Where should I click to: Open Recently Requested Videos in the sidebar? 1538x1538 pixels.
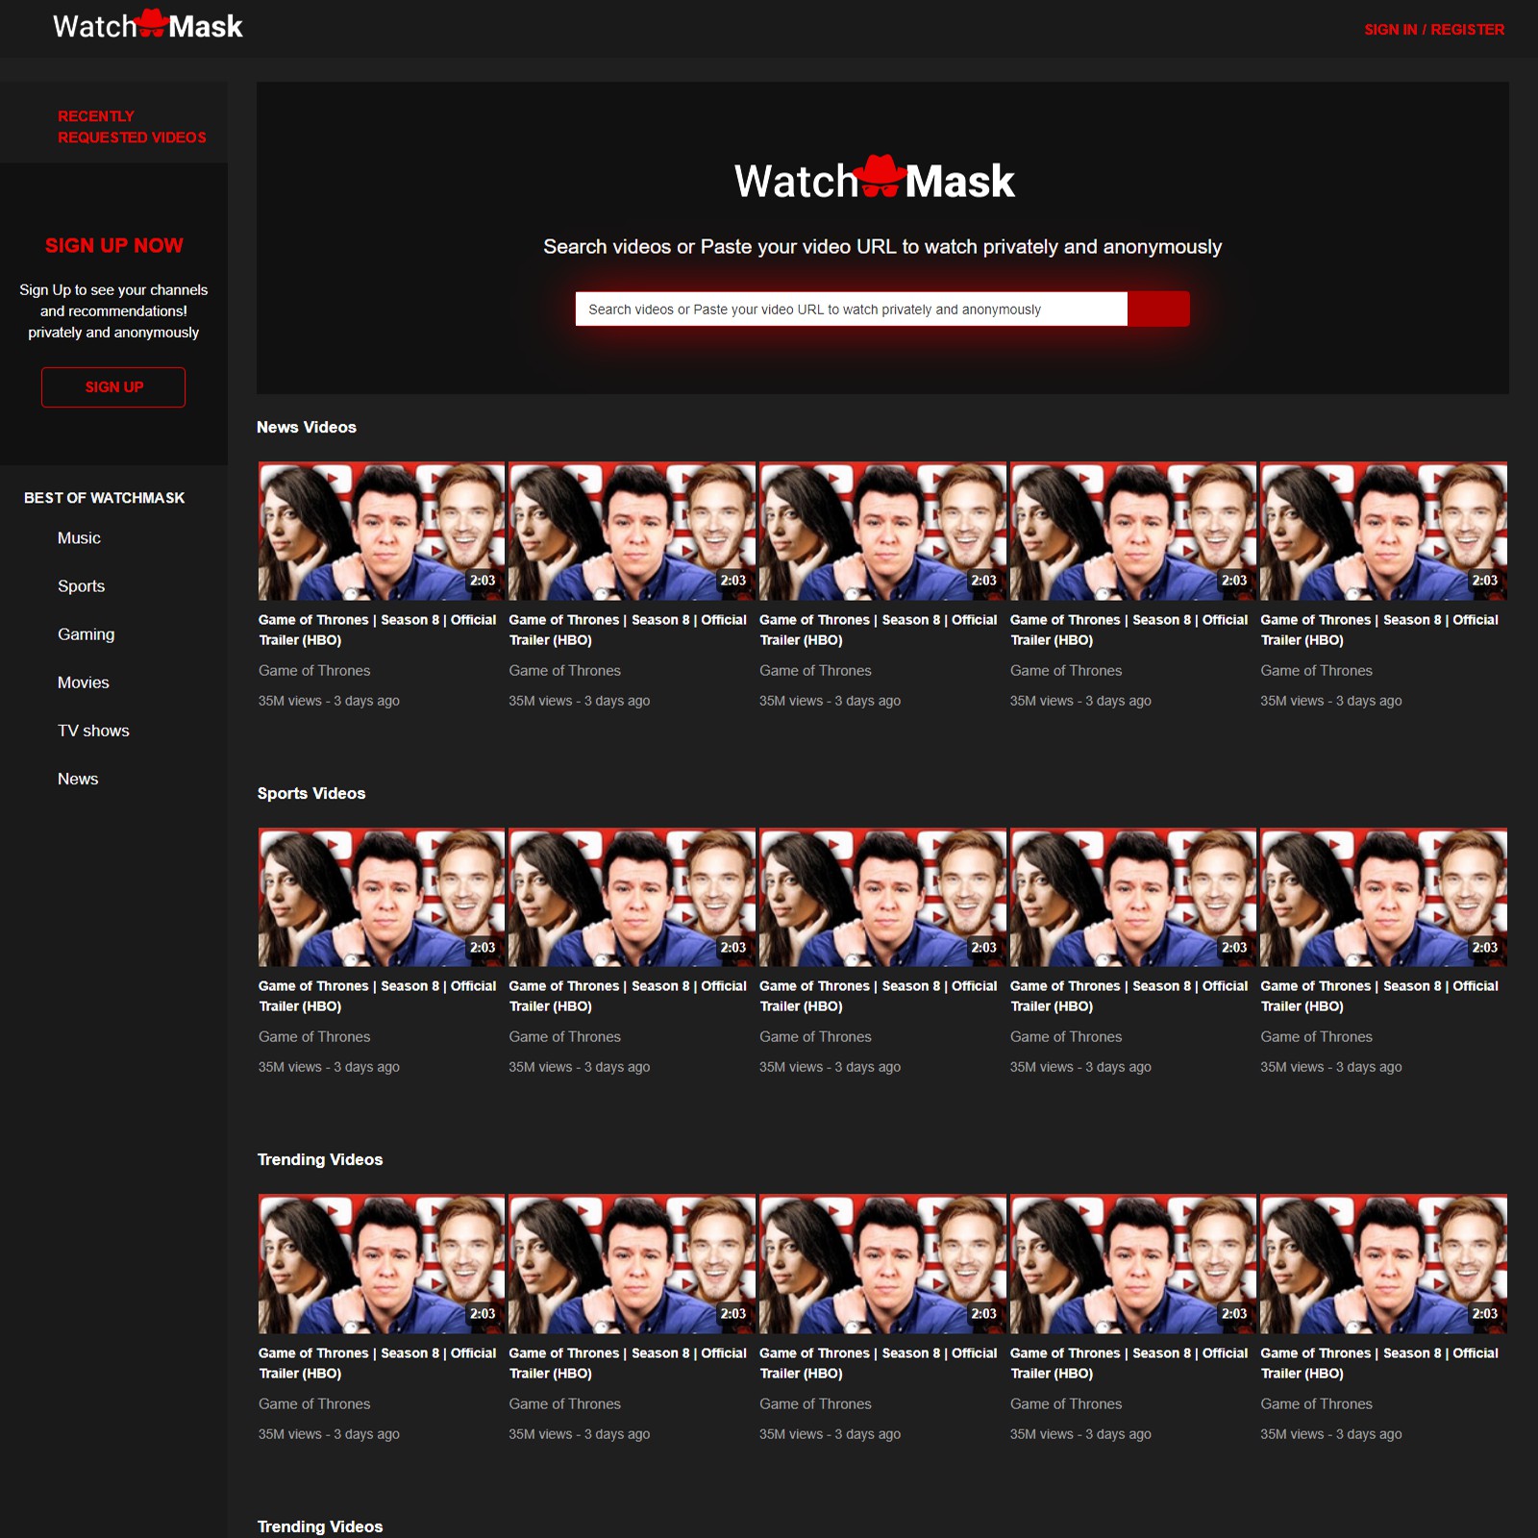(132, 127)
